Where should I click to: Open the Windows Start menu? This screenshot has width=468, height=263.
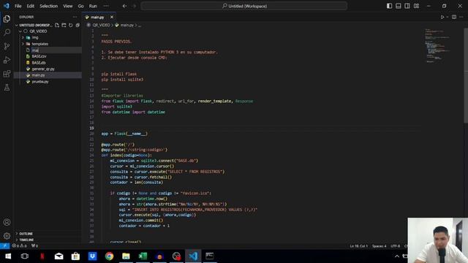pos(8,256)
